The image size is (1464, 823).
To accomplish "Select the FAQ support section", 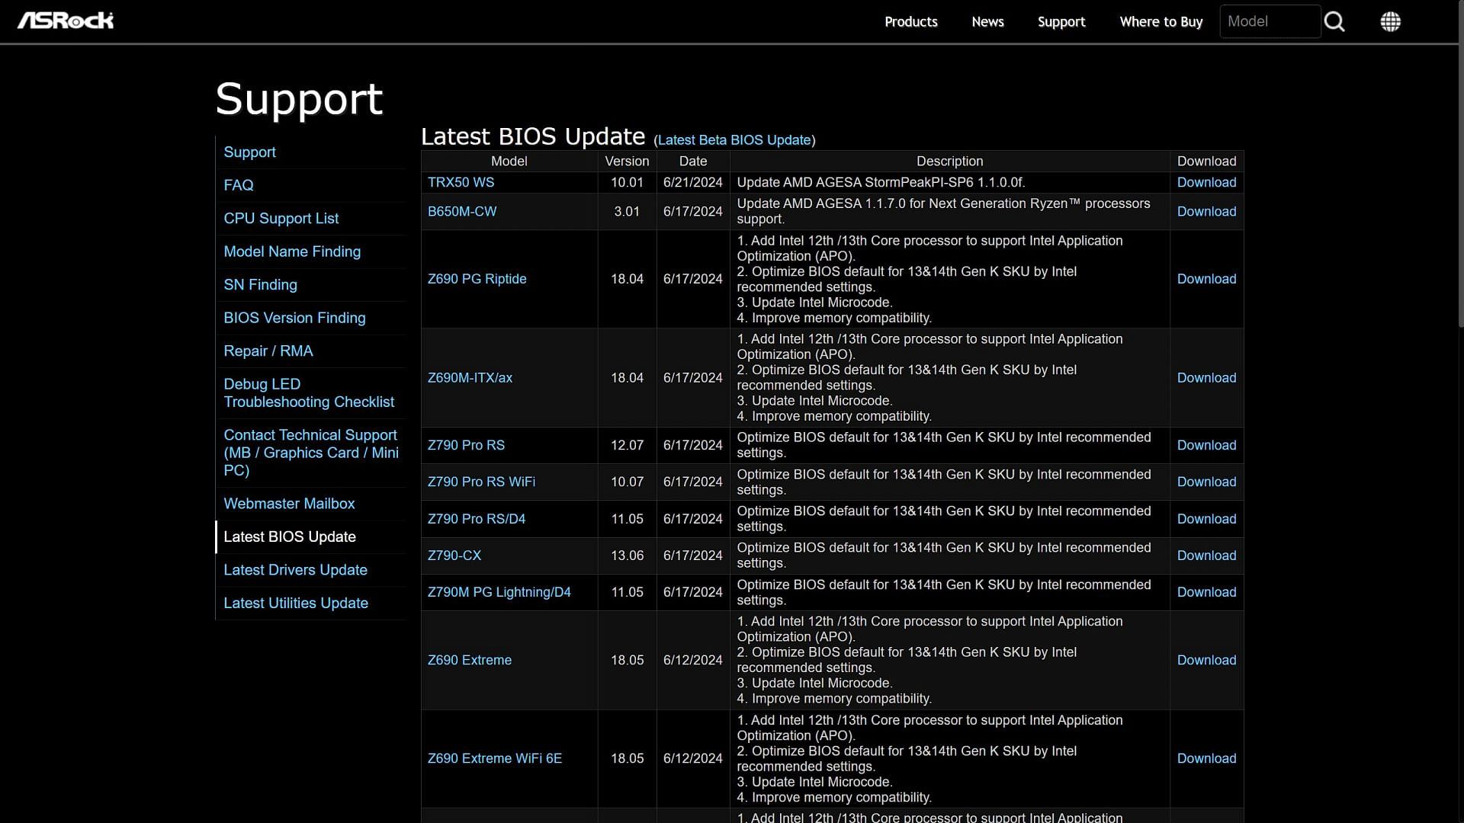I will 239,185.
